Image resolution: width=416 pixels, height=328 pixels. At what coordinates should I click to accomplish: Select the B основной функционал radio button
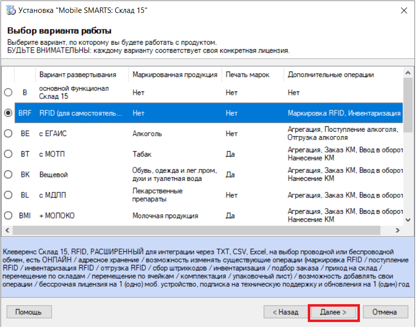(x=8, y=92)
